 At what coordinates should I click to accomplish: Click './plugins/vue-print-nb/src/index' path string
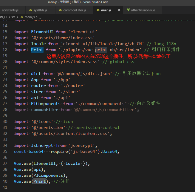click(x=100, y=50)
